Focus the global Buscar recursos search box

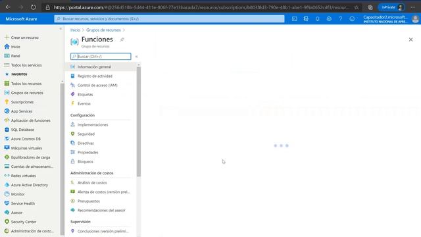[169, 19]
